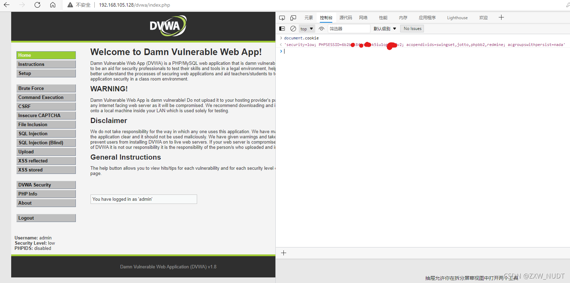Go back with the browser back arrow
The image size is (570, 283).
coord(7,5)
